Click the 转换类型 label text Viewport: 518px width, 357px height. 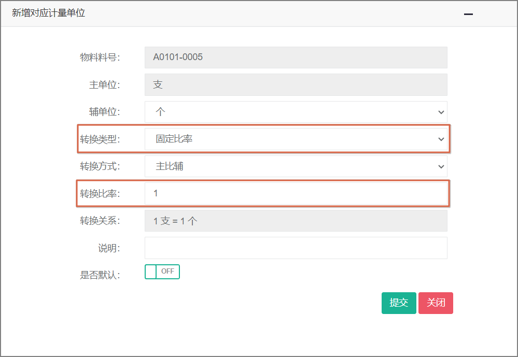click(100, 139)
